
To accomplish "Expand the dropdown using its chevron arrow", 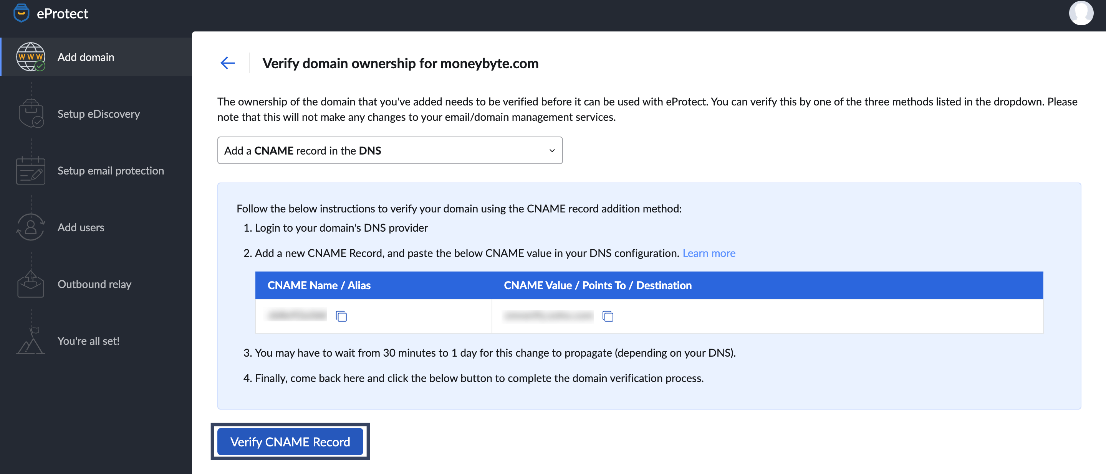I will (x=552, y=150).
